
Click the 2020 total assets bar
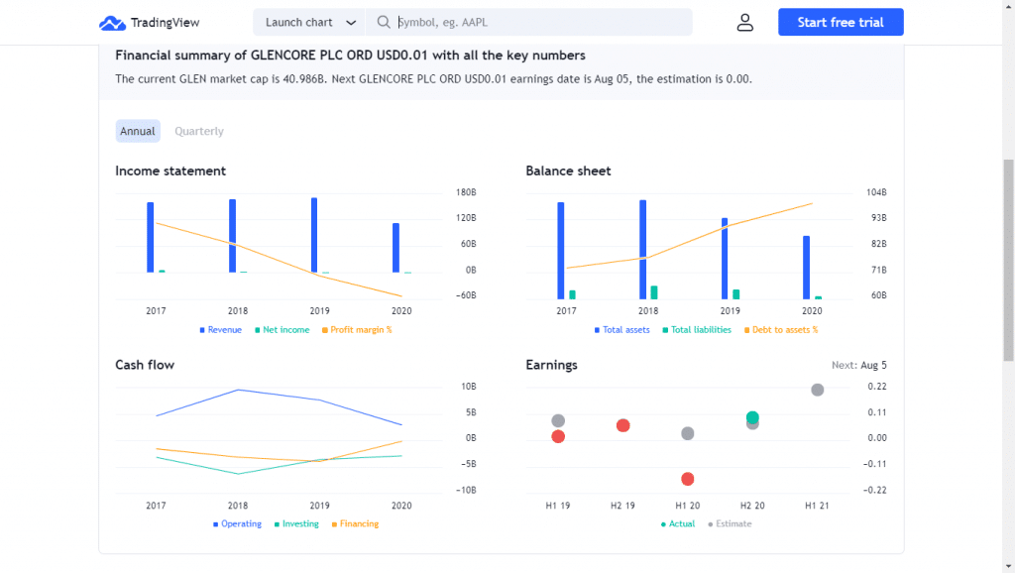(x=807, y=268)
